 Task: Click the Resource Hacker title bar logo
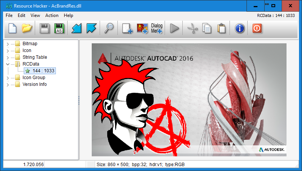[9, 6]
